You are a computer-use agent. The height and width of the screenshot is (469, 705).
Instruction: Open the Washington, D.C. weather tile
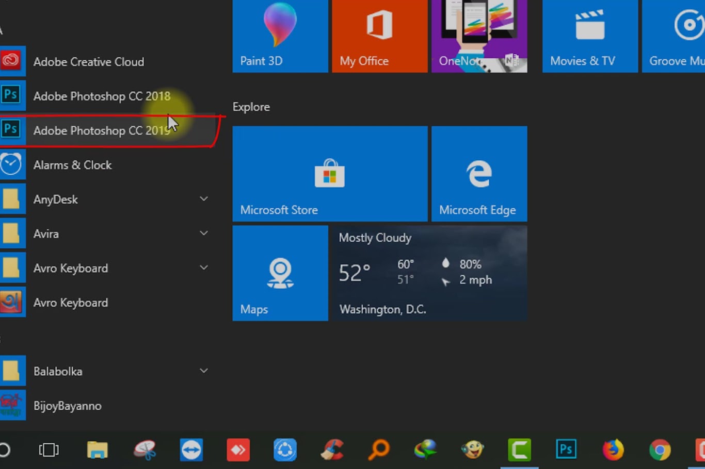(x=430, y=273)
